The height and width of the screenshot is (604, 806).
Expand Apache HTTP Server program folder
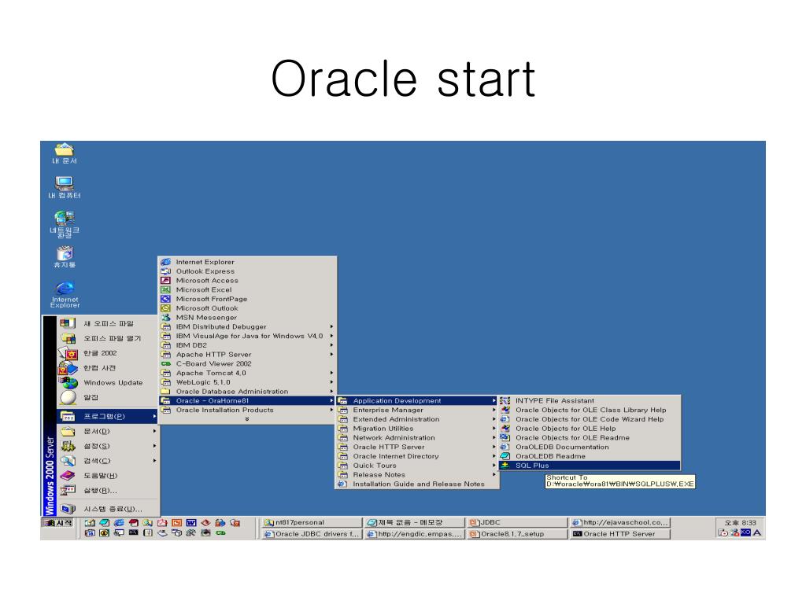247,355
